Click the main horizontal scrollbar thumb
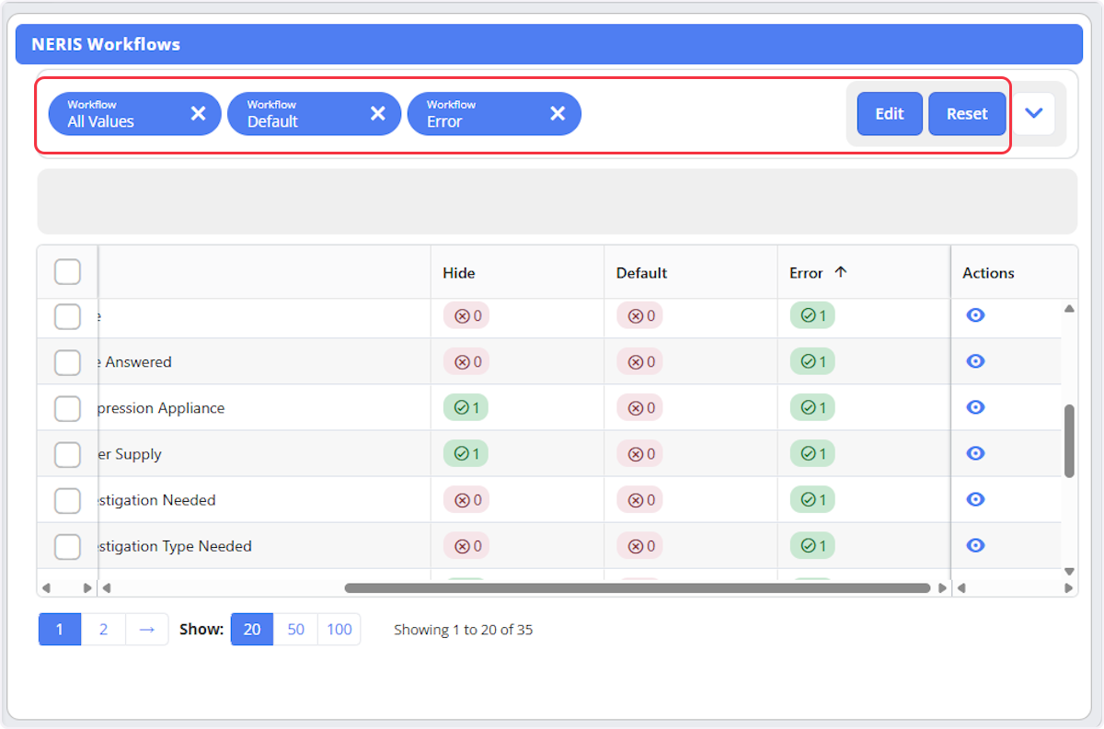1104x729 pixels. tap(638, 588)
